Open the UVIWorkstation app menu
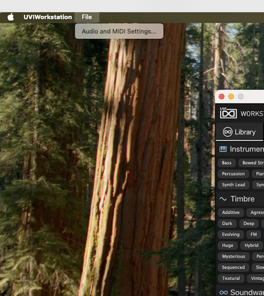Image resolution: width=264 pixels, height=296 pixels. 48,17
